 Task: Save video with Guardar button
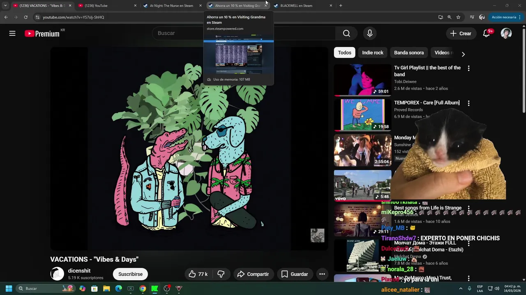[x=294, y=274]
